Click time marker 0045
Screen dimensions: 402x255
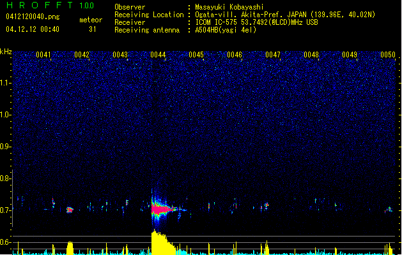[196, 55]
